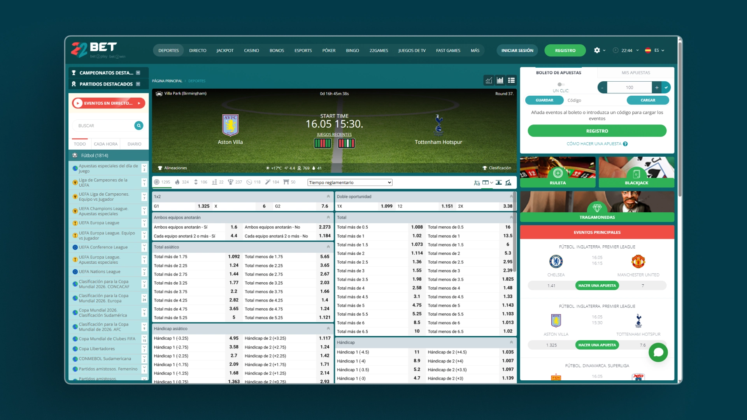The height and width of the screenshot is (420, 747).
Task: Collapse all markets icon in toolbar
Action: click(498, 183)
